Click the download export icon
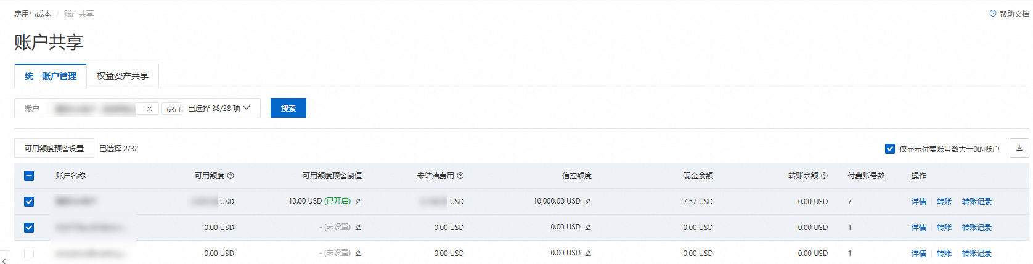The height and width of the screenshot is (264, 1033). click(1019, 148)
